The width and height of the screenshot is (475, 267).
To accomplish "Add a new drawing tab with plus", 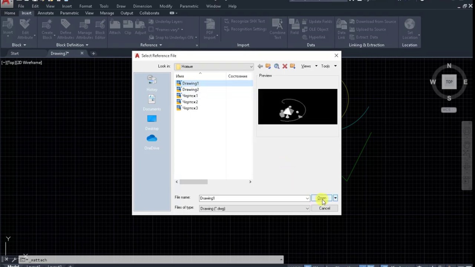I will (x=94, y=53).
